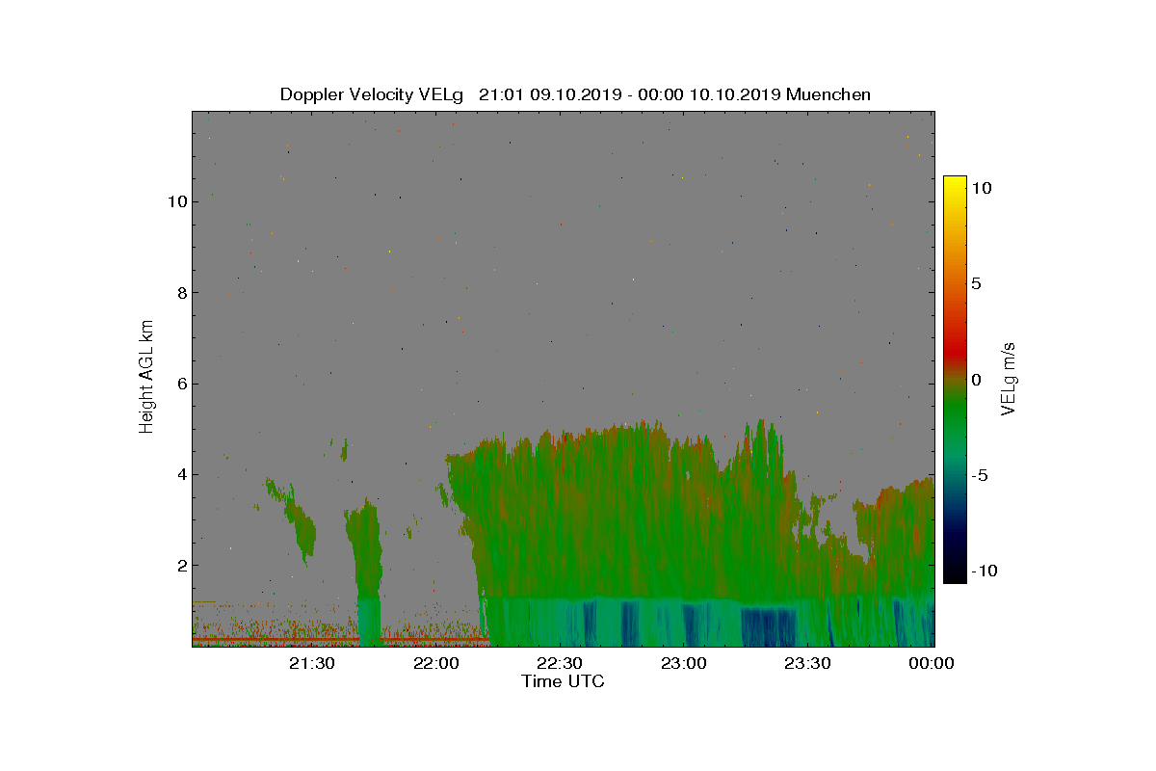1156x771 pixels.
Task: Click the 22:30 time tick label
Action: click(560, 663)
